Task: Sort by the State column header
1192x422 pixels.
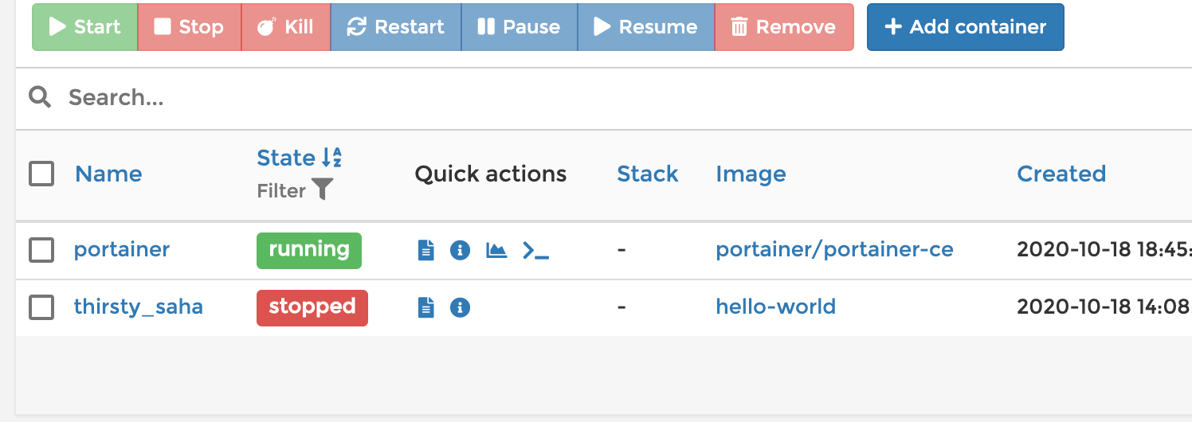Action: [x=286, y=158]
